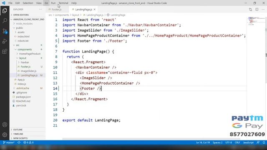Change JavaScript language mode
Viewport: 267px width, 150px height.
pyautogui.click(x=248, y=142)
